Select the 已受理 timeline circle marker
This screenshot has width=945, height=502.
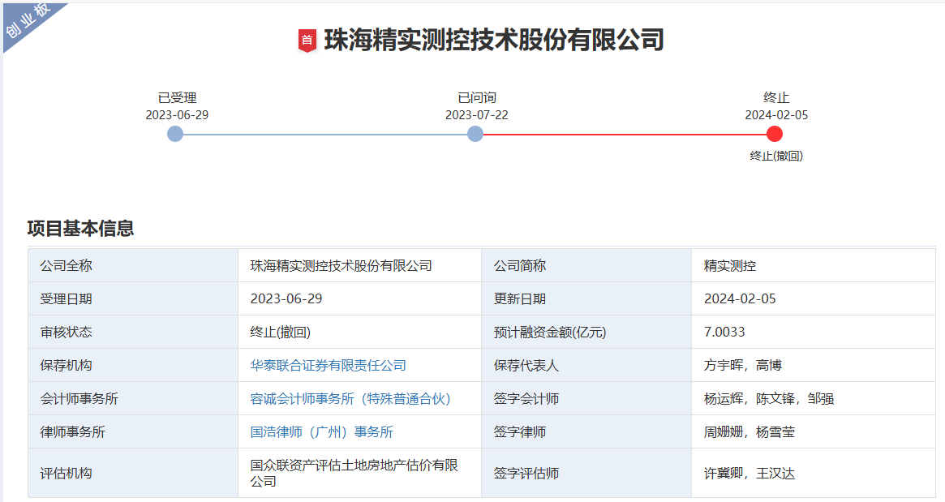pos(175,134)
